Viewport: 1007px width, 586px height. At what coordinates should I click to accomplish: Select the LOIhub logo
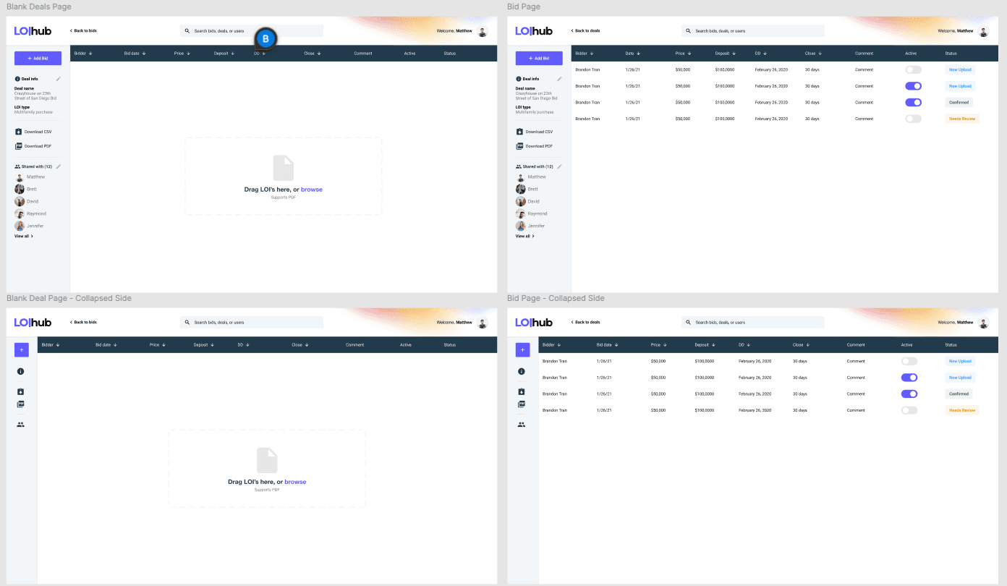(x=32, y=30)
